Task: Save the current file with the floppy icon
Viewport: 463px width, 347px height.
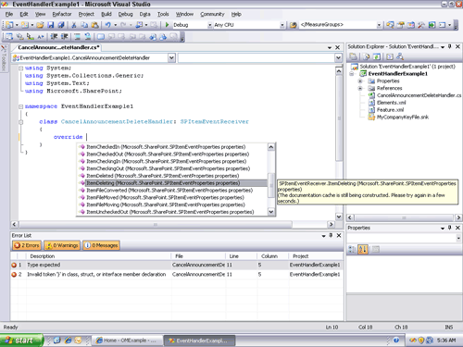Action: pos(51,25)
